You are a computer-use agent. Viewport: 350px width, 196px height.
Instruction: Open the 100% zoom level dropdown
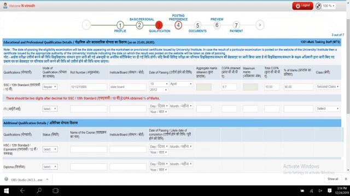(x=329, y=6)
